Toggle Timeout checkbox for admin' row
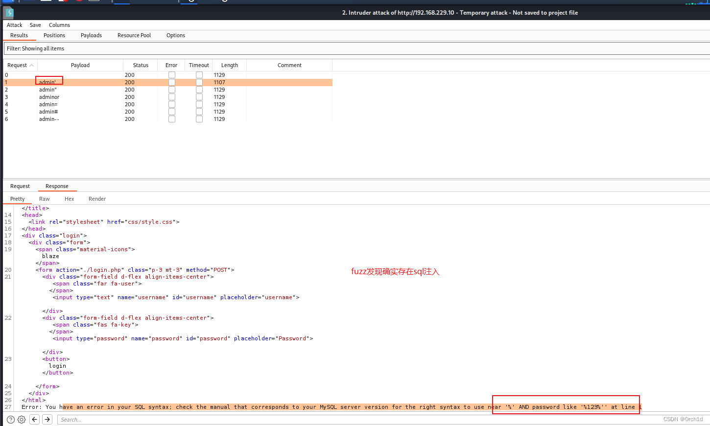710x426 pixels. point(199,82)
